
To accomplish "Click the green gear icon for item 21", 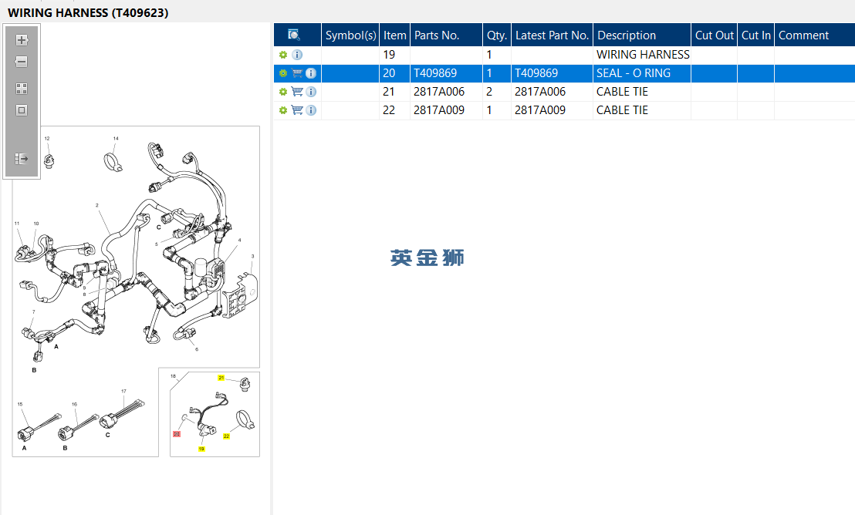I will point(283,92).
